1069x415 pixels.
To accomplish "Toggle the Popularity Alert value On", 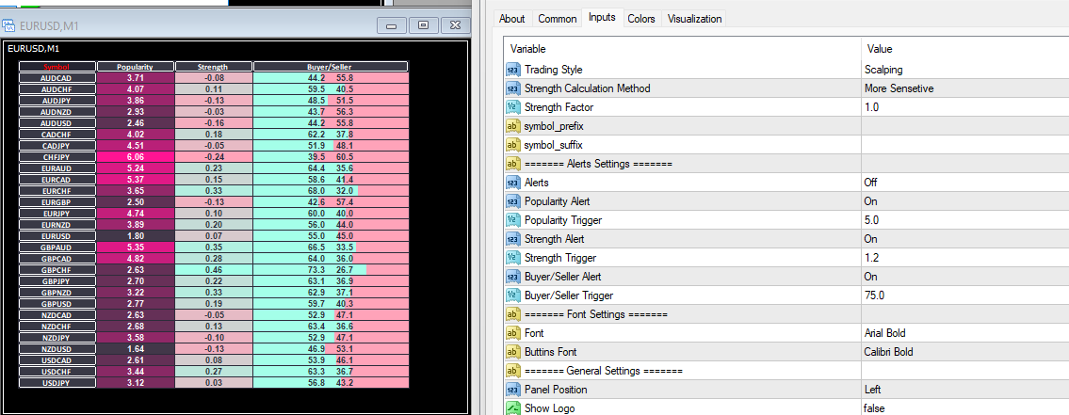I will pyautogui.click(x=964, y=201).
